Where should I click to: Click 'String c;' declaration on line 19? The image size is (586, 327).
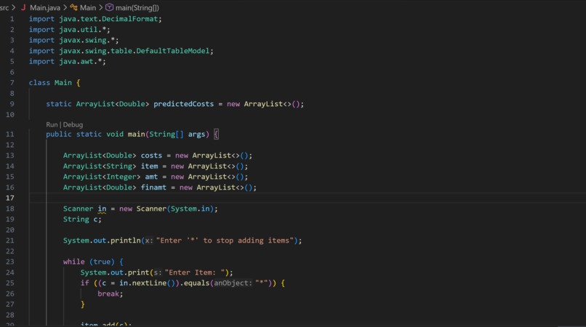(82, 219)
